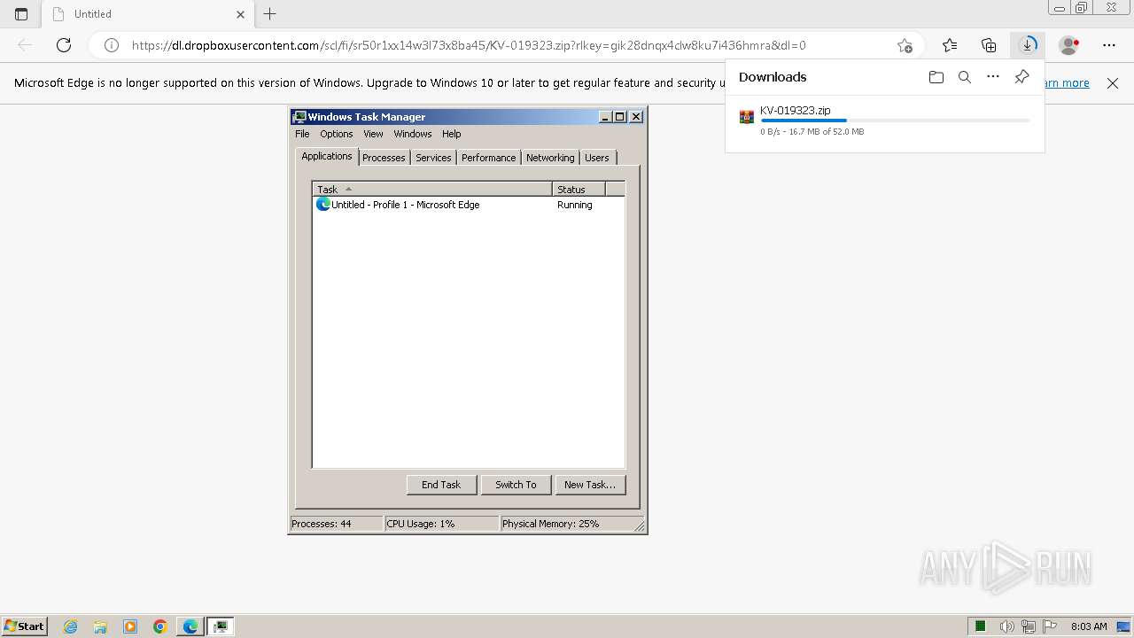Screen dimensions: 1134x638
Task: Open the Task Manager View menu
Action: click(x=373, y=134)
